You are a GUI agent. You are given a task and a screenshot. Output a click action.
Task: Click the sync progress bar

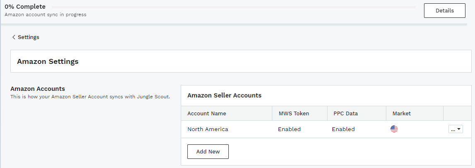pyautogui.click(x=233, y=7)
